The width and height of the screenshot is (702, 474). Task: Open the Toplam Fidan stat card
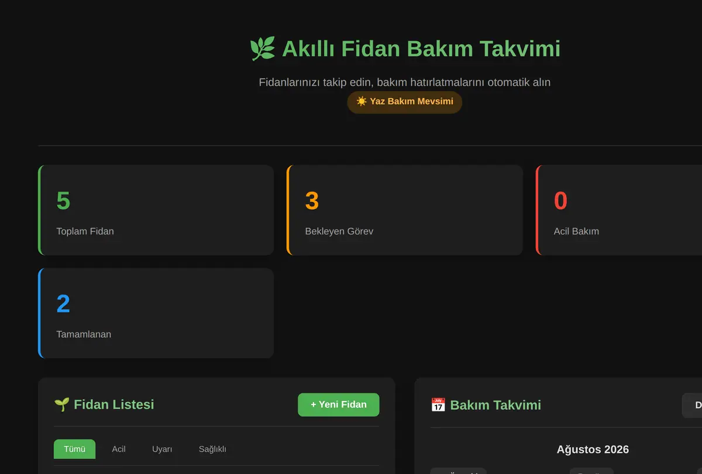click(x=156, y=210)
